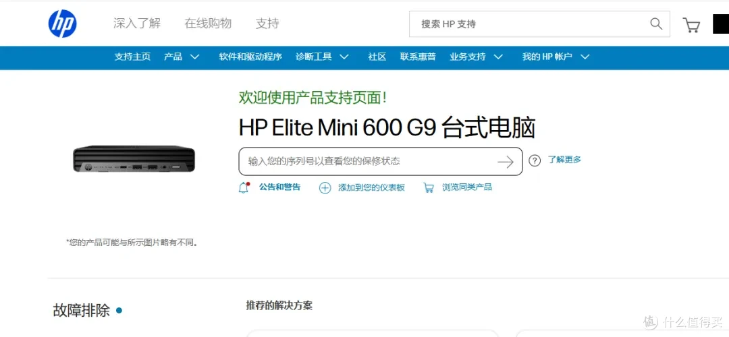Open the 在线购物 menu
729x337 pixels.
(208, 24)
